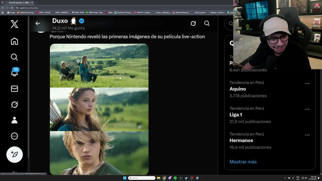Open the BetterTTV Dashboard bookmark
The width and height of the screenshot is (322, 181).
(143, 12)
